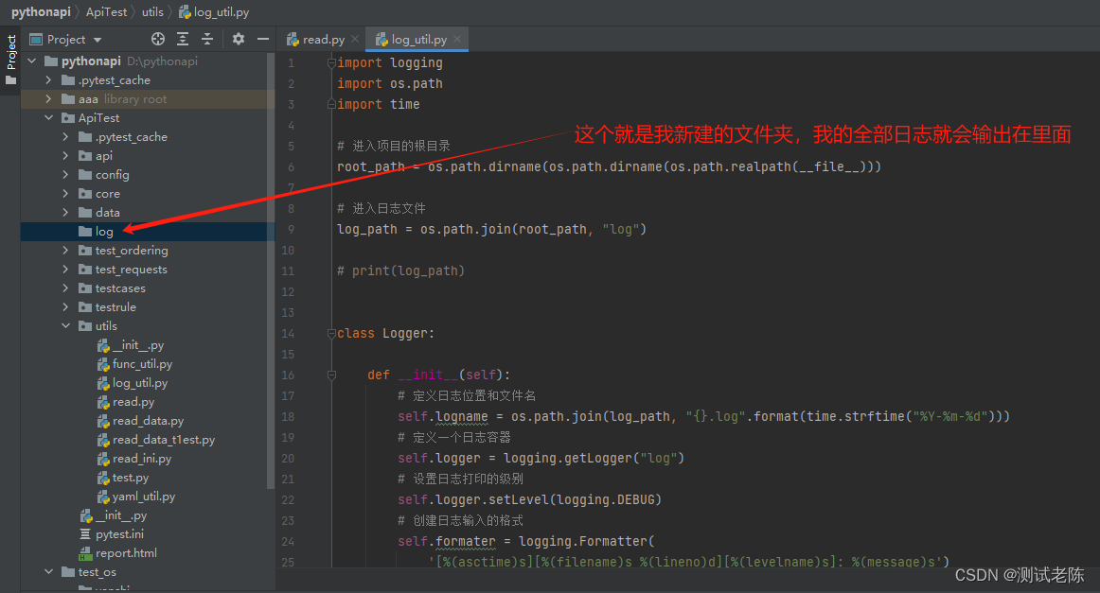The image size is (1100, 593).
Task: Click the file icon beside pytest.ini
Action: (x=85, y=534)
